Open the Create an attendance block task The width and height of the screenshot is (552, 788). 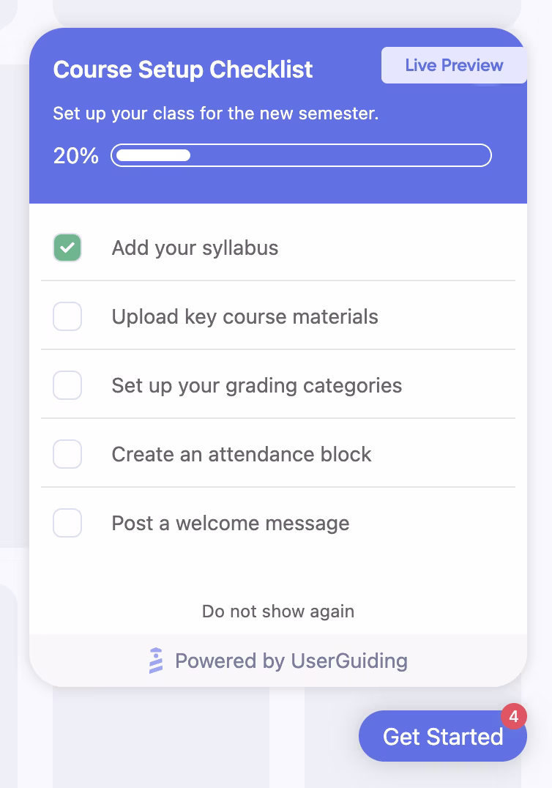point(241,454)
